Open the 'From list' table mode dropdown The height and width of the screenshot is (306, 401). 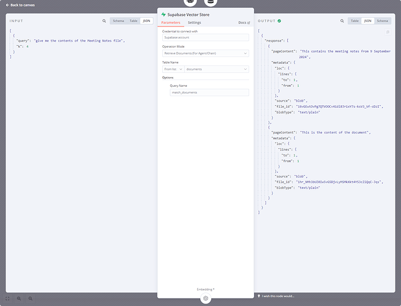coord(173,69)
